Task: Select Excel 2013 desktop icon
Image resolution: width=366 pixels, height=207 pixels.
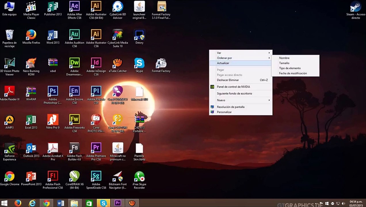Action: click(x=31, y=122)
